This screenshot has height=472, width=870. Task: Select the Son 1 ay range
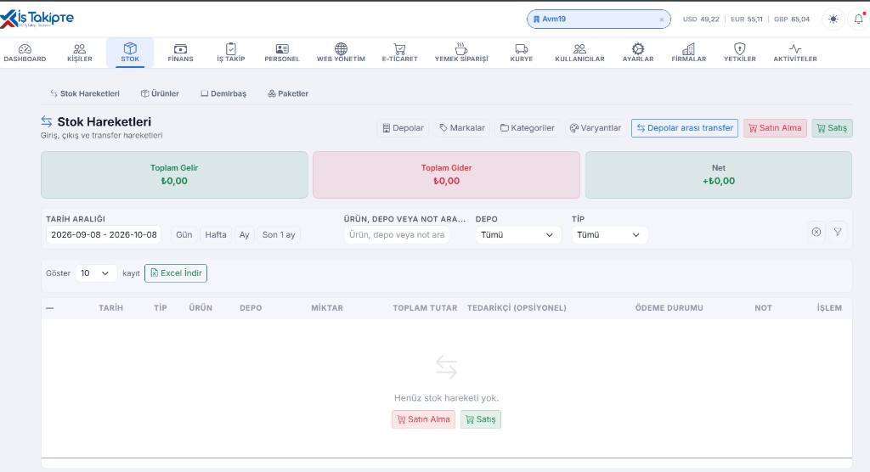pyautogui.click(x=279, y=234)
